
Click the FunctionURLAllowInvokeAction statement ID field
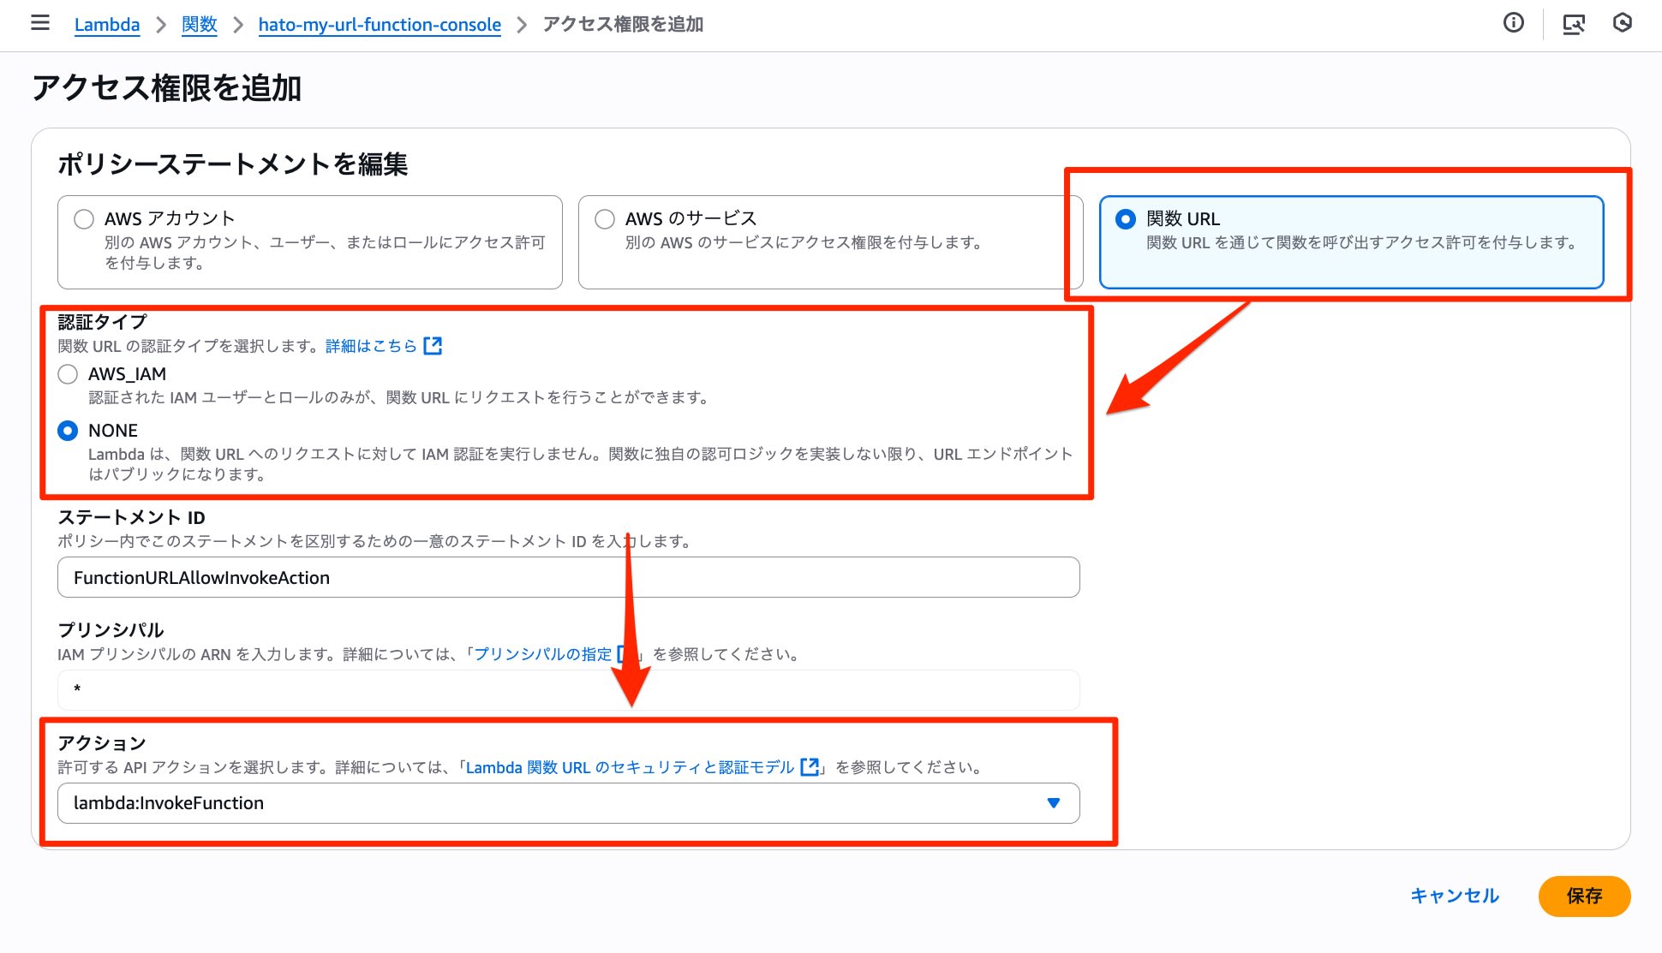[567, 577]
